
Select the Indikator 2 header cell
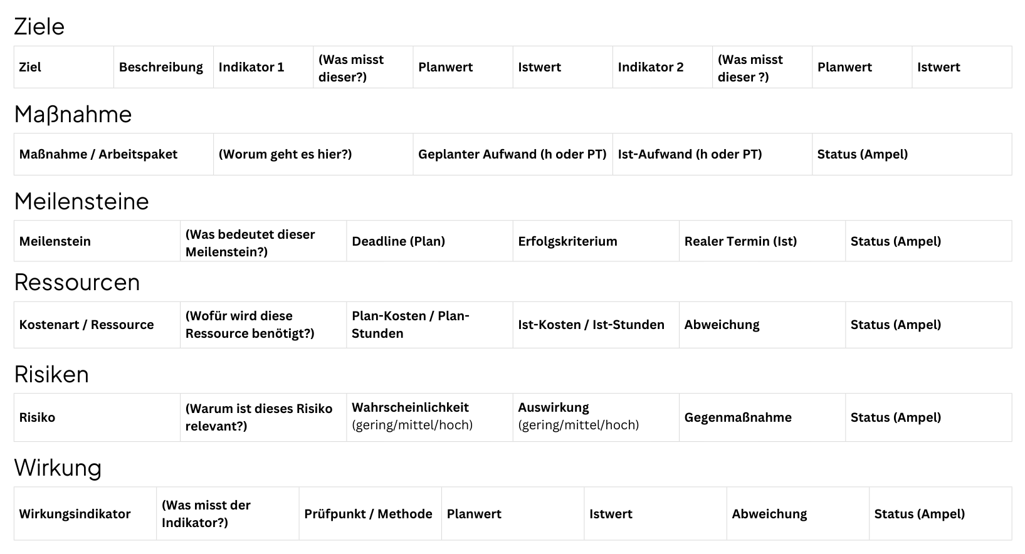(651, 67)
